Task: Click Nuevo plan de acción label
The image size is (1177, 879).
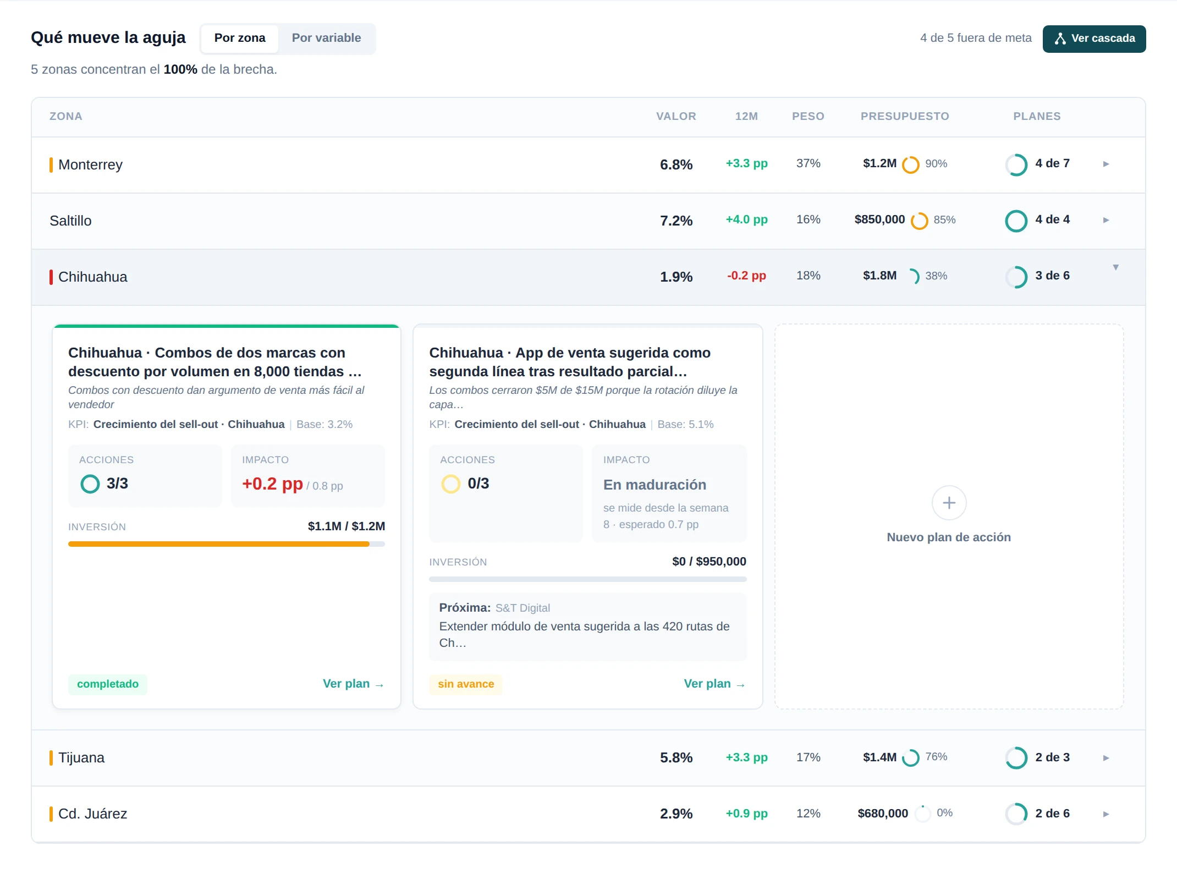Action: 949,537
